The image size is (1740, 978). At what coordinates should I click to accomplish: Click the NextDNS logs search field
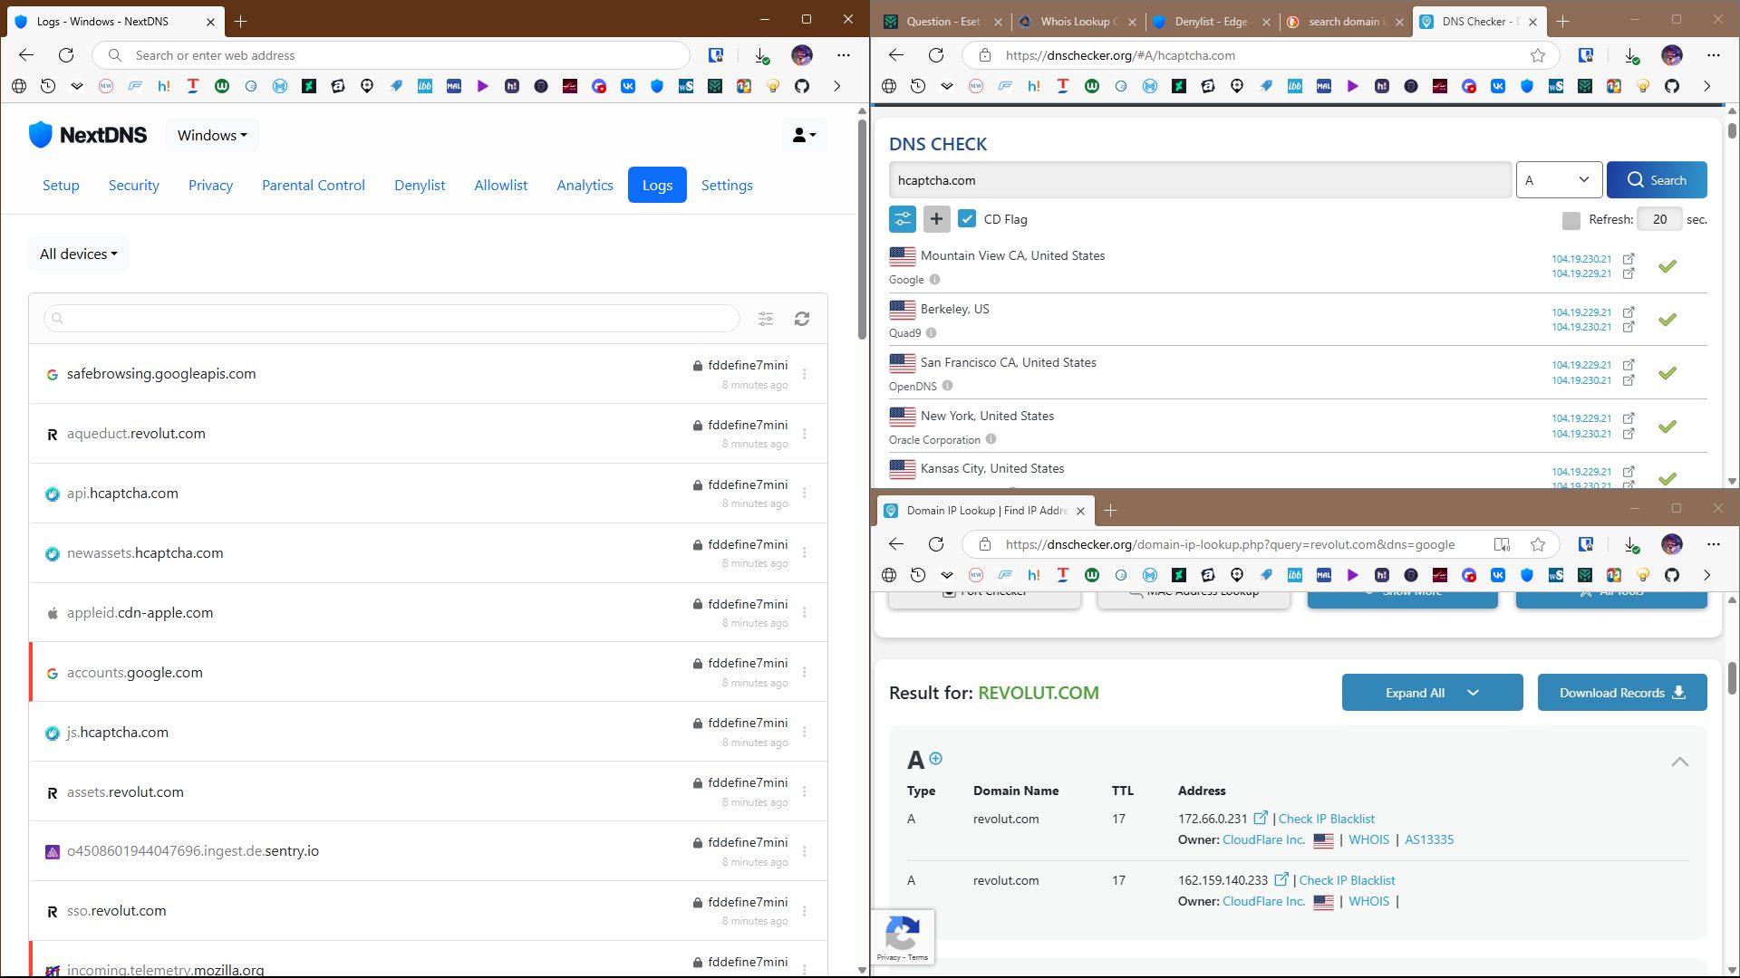391,319
